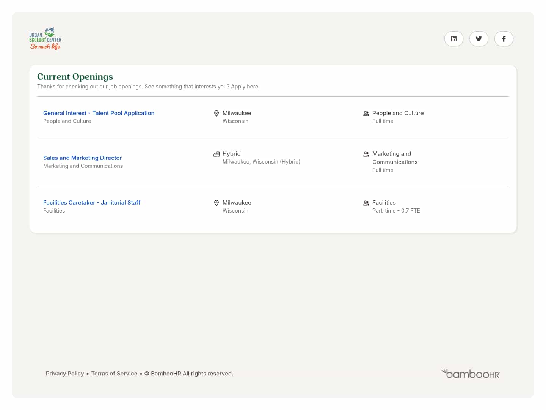Image resolution: width=546 pixels, height=410 pixels.
Task: Open the Privacy Policy link
Action: [65, 374]
